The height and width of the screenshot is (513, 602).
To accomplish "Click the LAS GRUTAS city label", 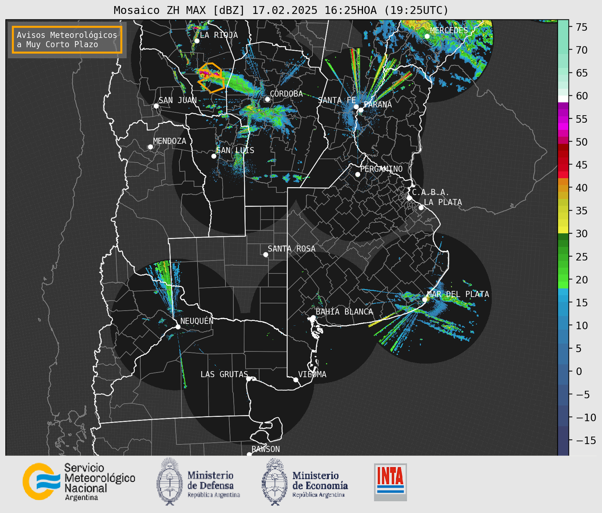I will pyautogui.click(x=224, y=374).
